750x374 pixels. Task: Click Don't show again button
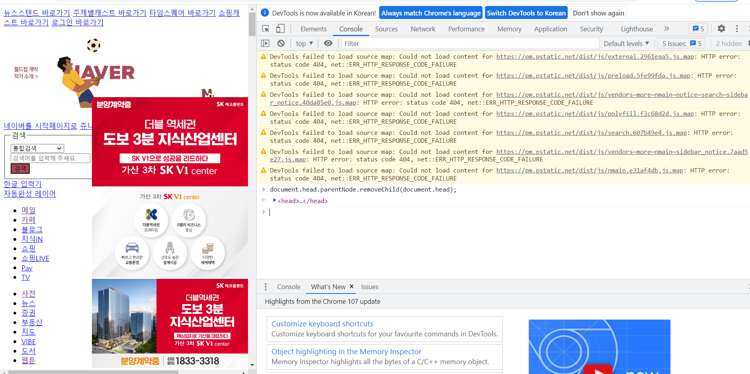[598, 13]
